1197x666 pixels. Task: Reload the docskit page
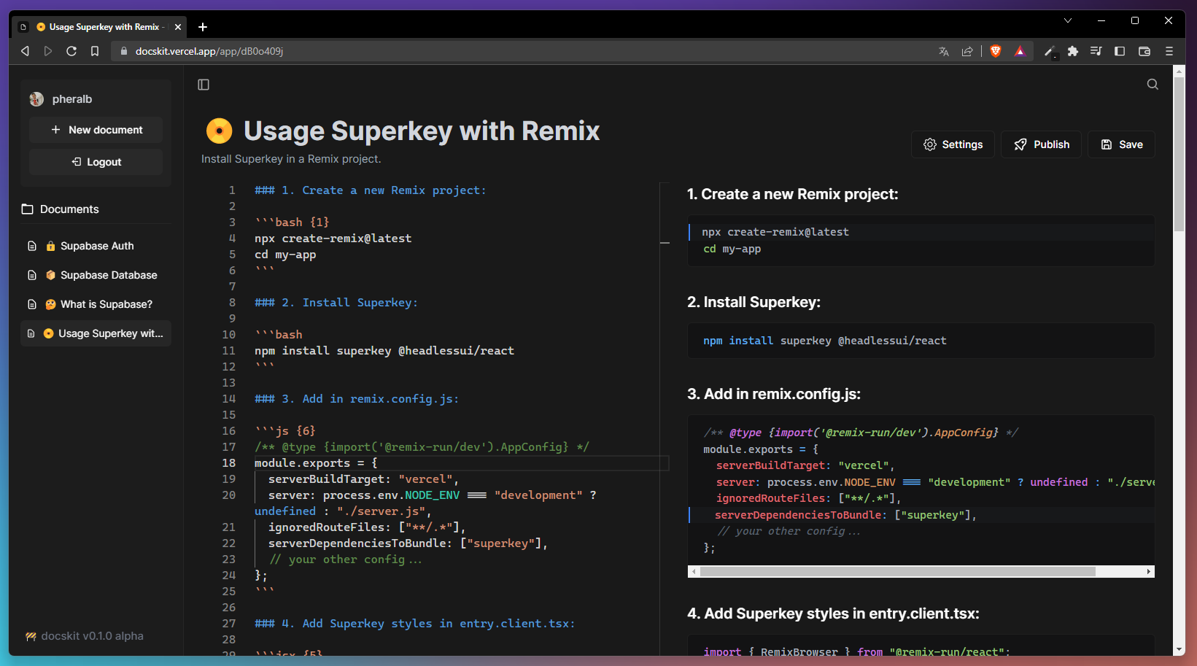point(71,51)
